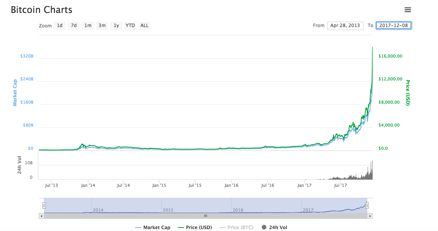Click the $8,000.00 price axis label
Screen dimensions: 438x231
pyautogui.click(x=389, y=102)
